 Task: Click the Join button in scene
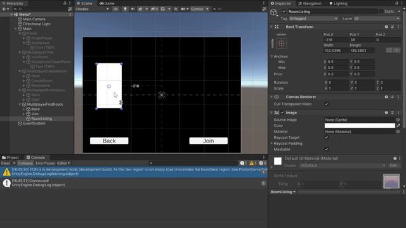click(209, 141)
